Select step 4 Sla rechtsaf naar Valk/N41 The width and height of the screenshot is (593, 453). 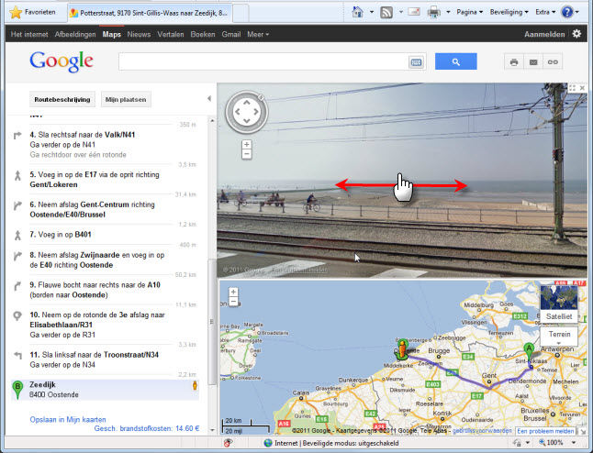point(105,144)
